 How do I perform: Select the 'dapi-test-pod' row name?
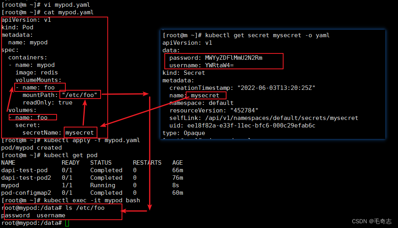coord(25,170)
